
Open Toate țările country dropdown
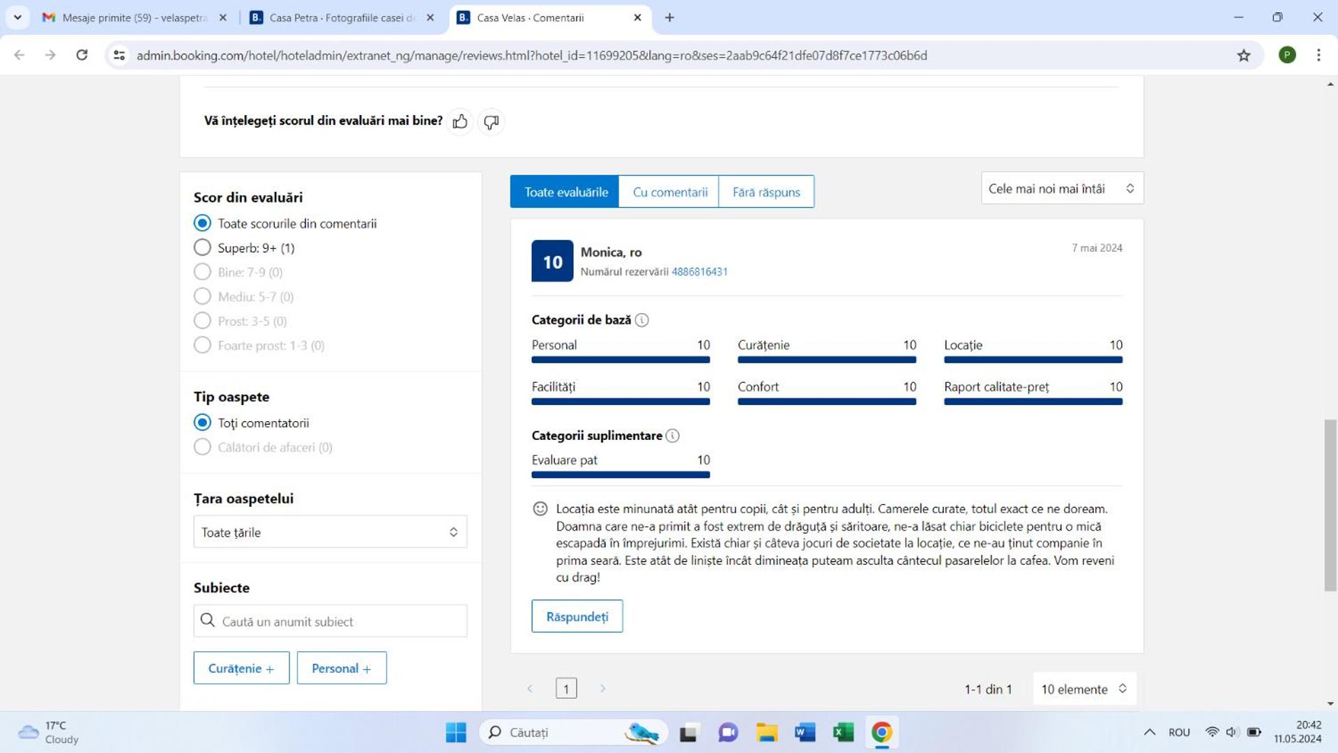[330, 532]
